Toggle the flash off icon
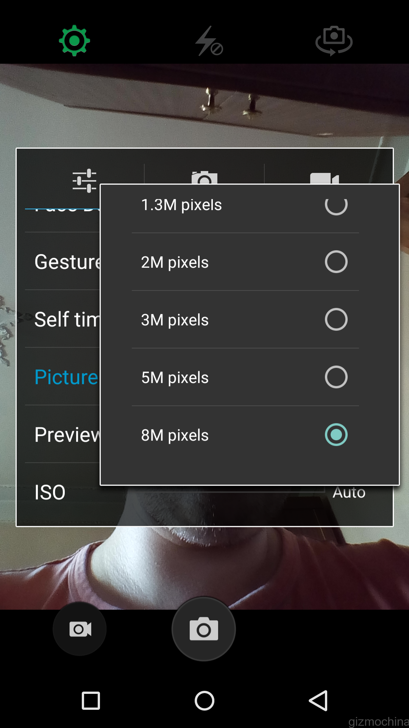 [x=209, y=41]
